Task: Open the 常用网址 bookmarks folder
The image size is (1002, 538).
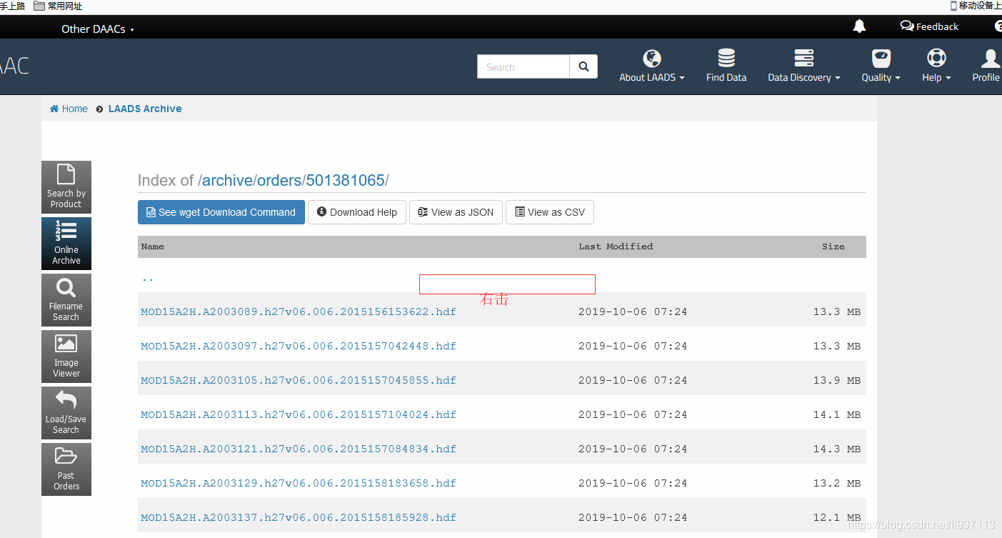Action: pyautogui.click(x=58, y=6)
